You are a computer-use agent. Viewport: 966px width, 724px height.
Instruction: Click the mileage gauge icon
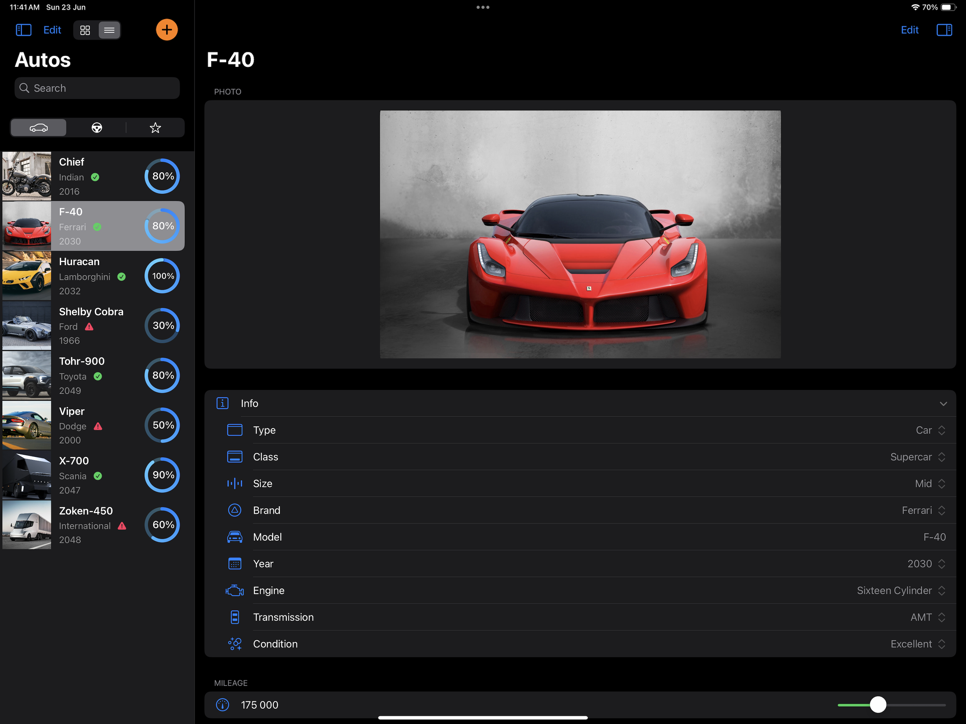coord(222,705)
